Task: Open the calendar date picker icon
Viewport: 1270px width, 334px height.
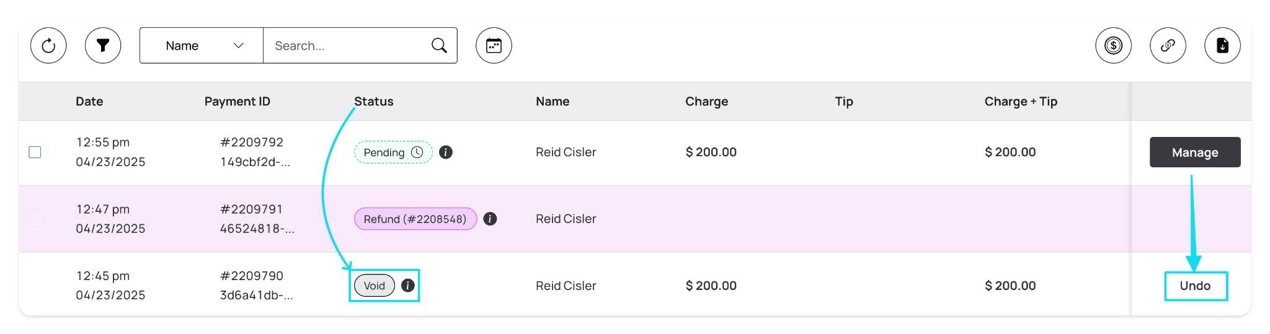Action: [494, 45]
